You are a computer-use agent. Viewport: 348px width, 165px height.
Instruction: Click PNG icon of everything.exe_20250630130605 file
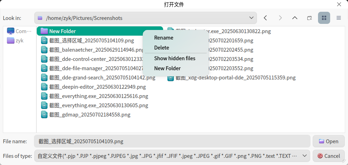pyautogui.click(x=44, y=105)
